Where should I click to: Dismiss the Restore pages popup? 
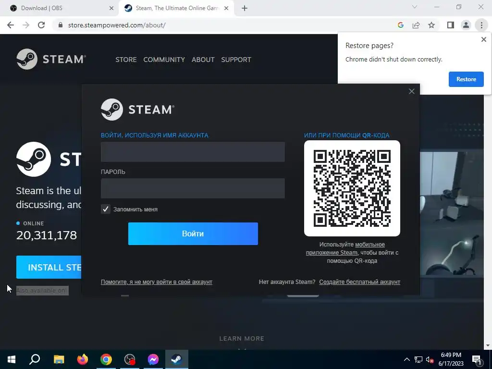483,39
